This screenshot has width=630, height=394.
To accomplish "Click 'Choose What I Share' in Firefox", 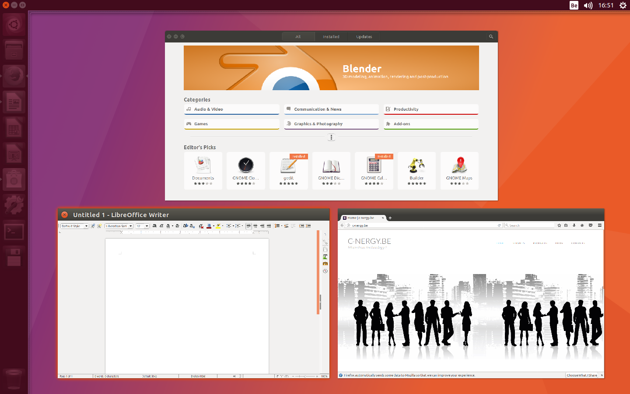I will click(x=582, y=375).
